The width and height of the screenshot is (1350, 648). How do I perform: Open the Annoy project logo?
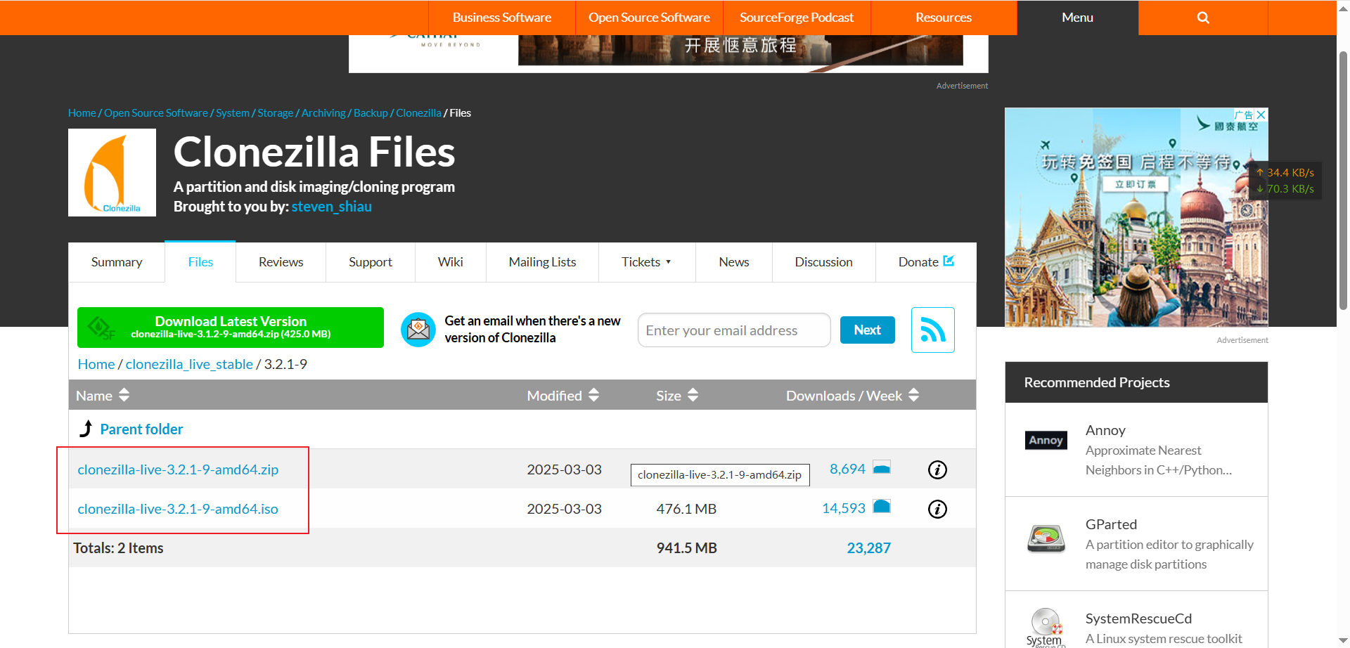(1046, 440)
